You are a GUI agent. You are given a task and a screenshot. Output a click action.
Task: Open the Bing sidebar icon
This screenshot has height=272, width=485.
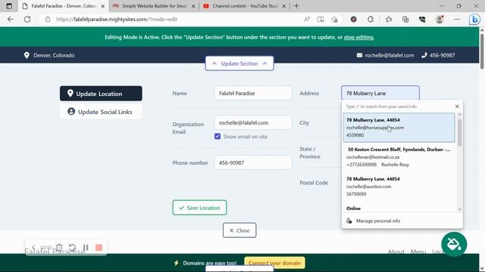(474, 19)
